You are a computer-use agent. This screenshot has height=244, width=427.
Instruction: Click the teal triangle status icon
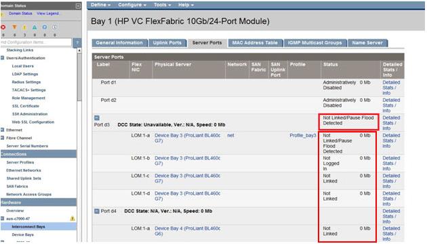35,27
